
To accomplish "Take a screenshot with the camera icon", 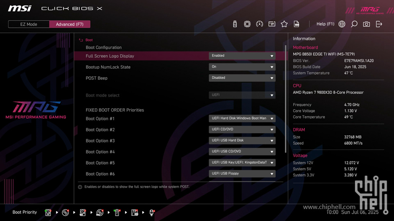I will [x=366, y=24].
